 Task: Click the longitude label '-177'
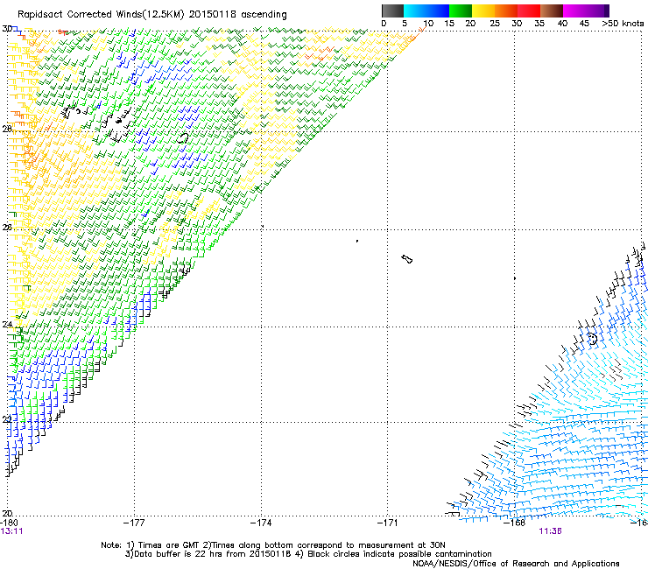[x=134, y=523]
